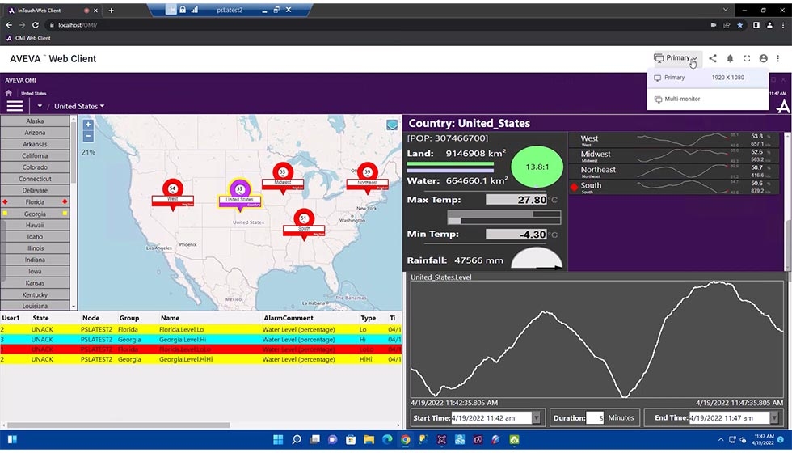Select Multi-monitor from the screen menu
Screen dimensions: 792x453
point(682,99)
